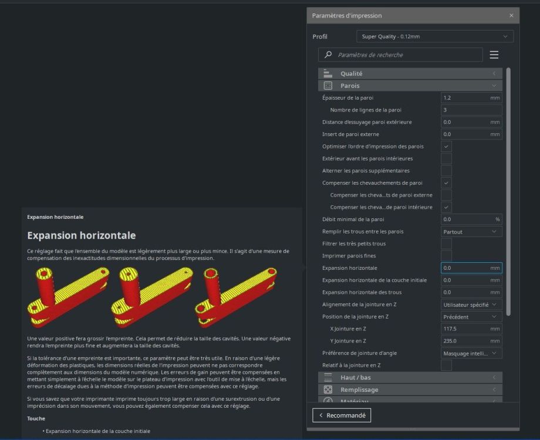Open Préférence de jointure d'angle dropdown
The height and width of the screenshot is (440, 540).
click(x=471, y=353)
